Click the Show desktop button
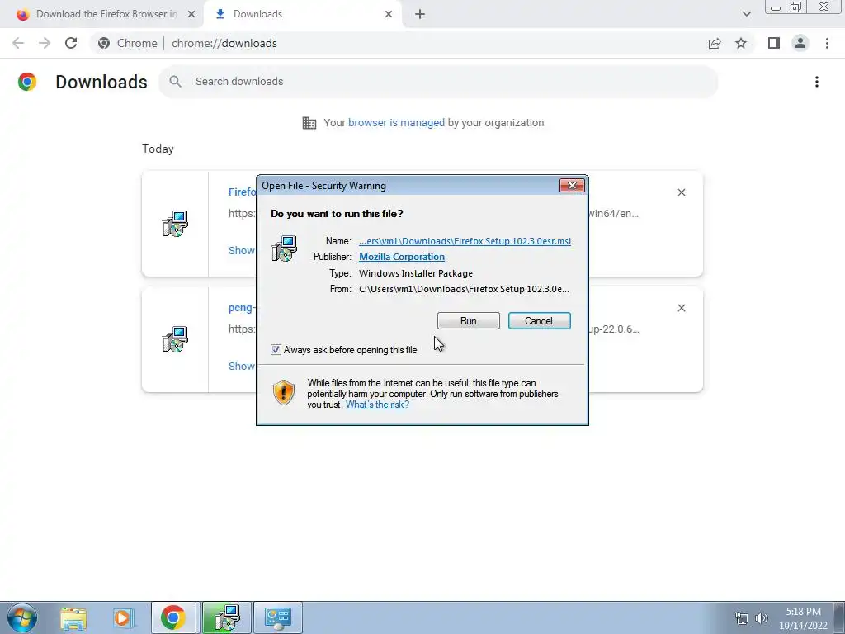This screenshot has height=634, width=845. click(x=839, y=617)
